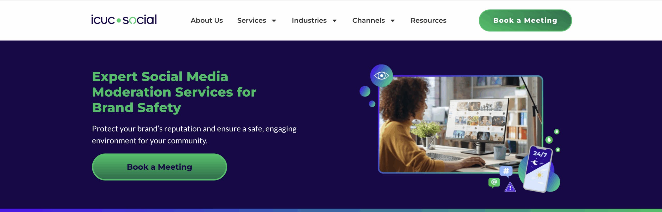This screenshot has height=212, width=662.
Task: Open the About Us page
Action: 207,20
